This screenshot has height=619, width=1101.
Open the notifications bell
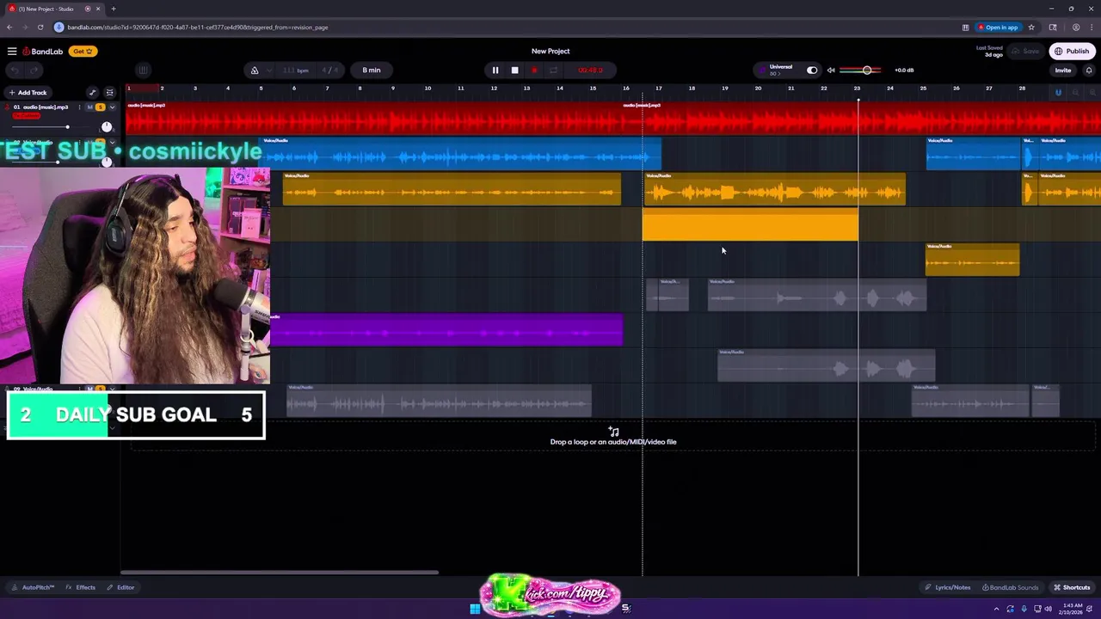click(x=1089, y=70)
